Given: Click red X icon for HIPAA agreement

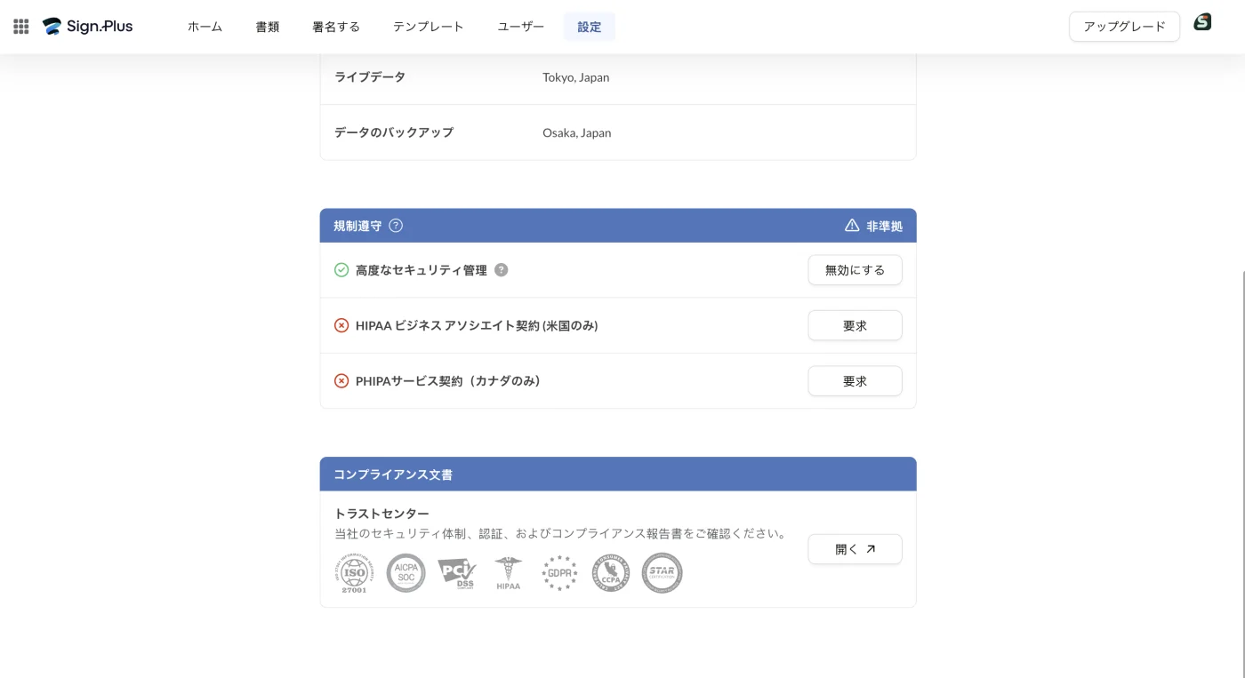Looking at the screenshot, I should pos(341,325).
